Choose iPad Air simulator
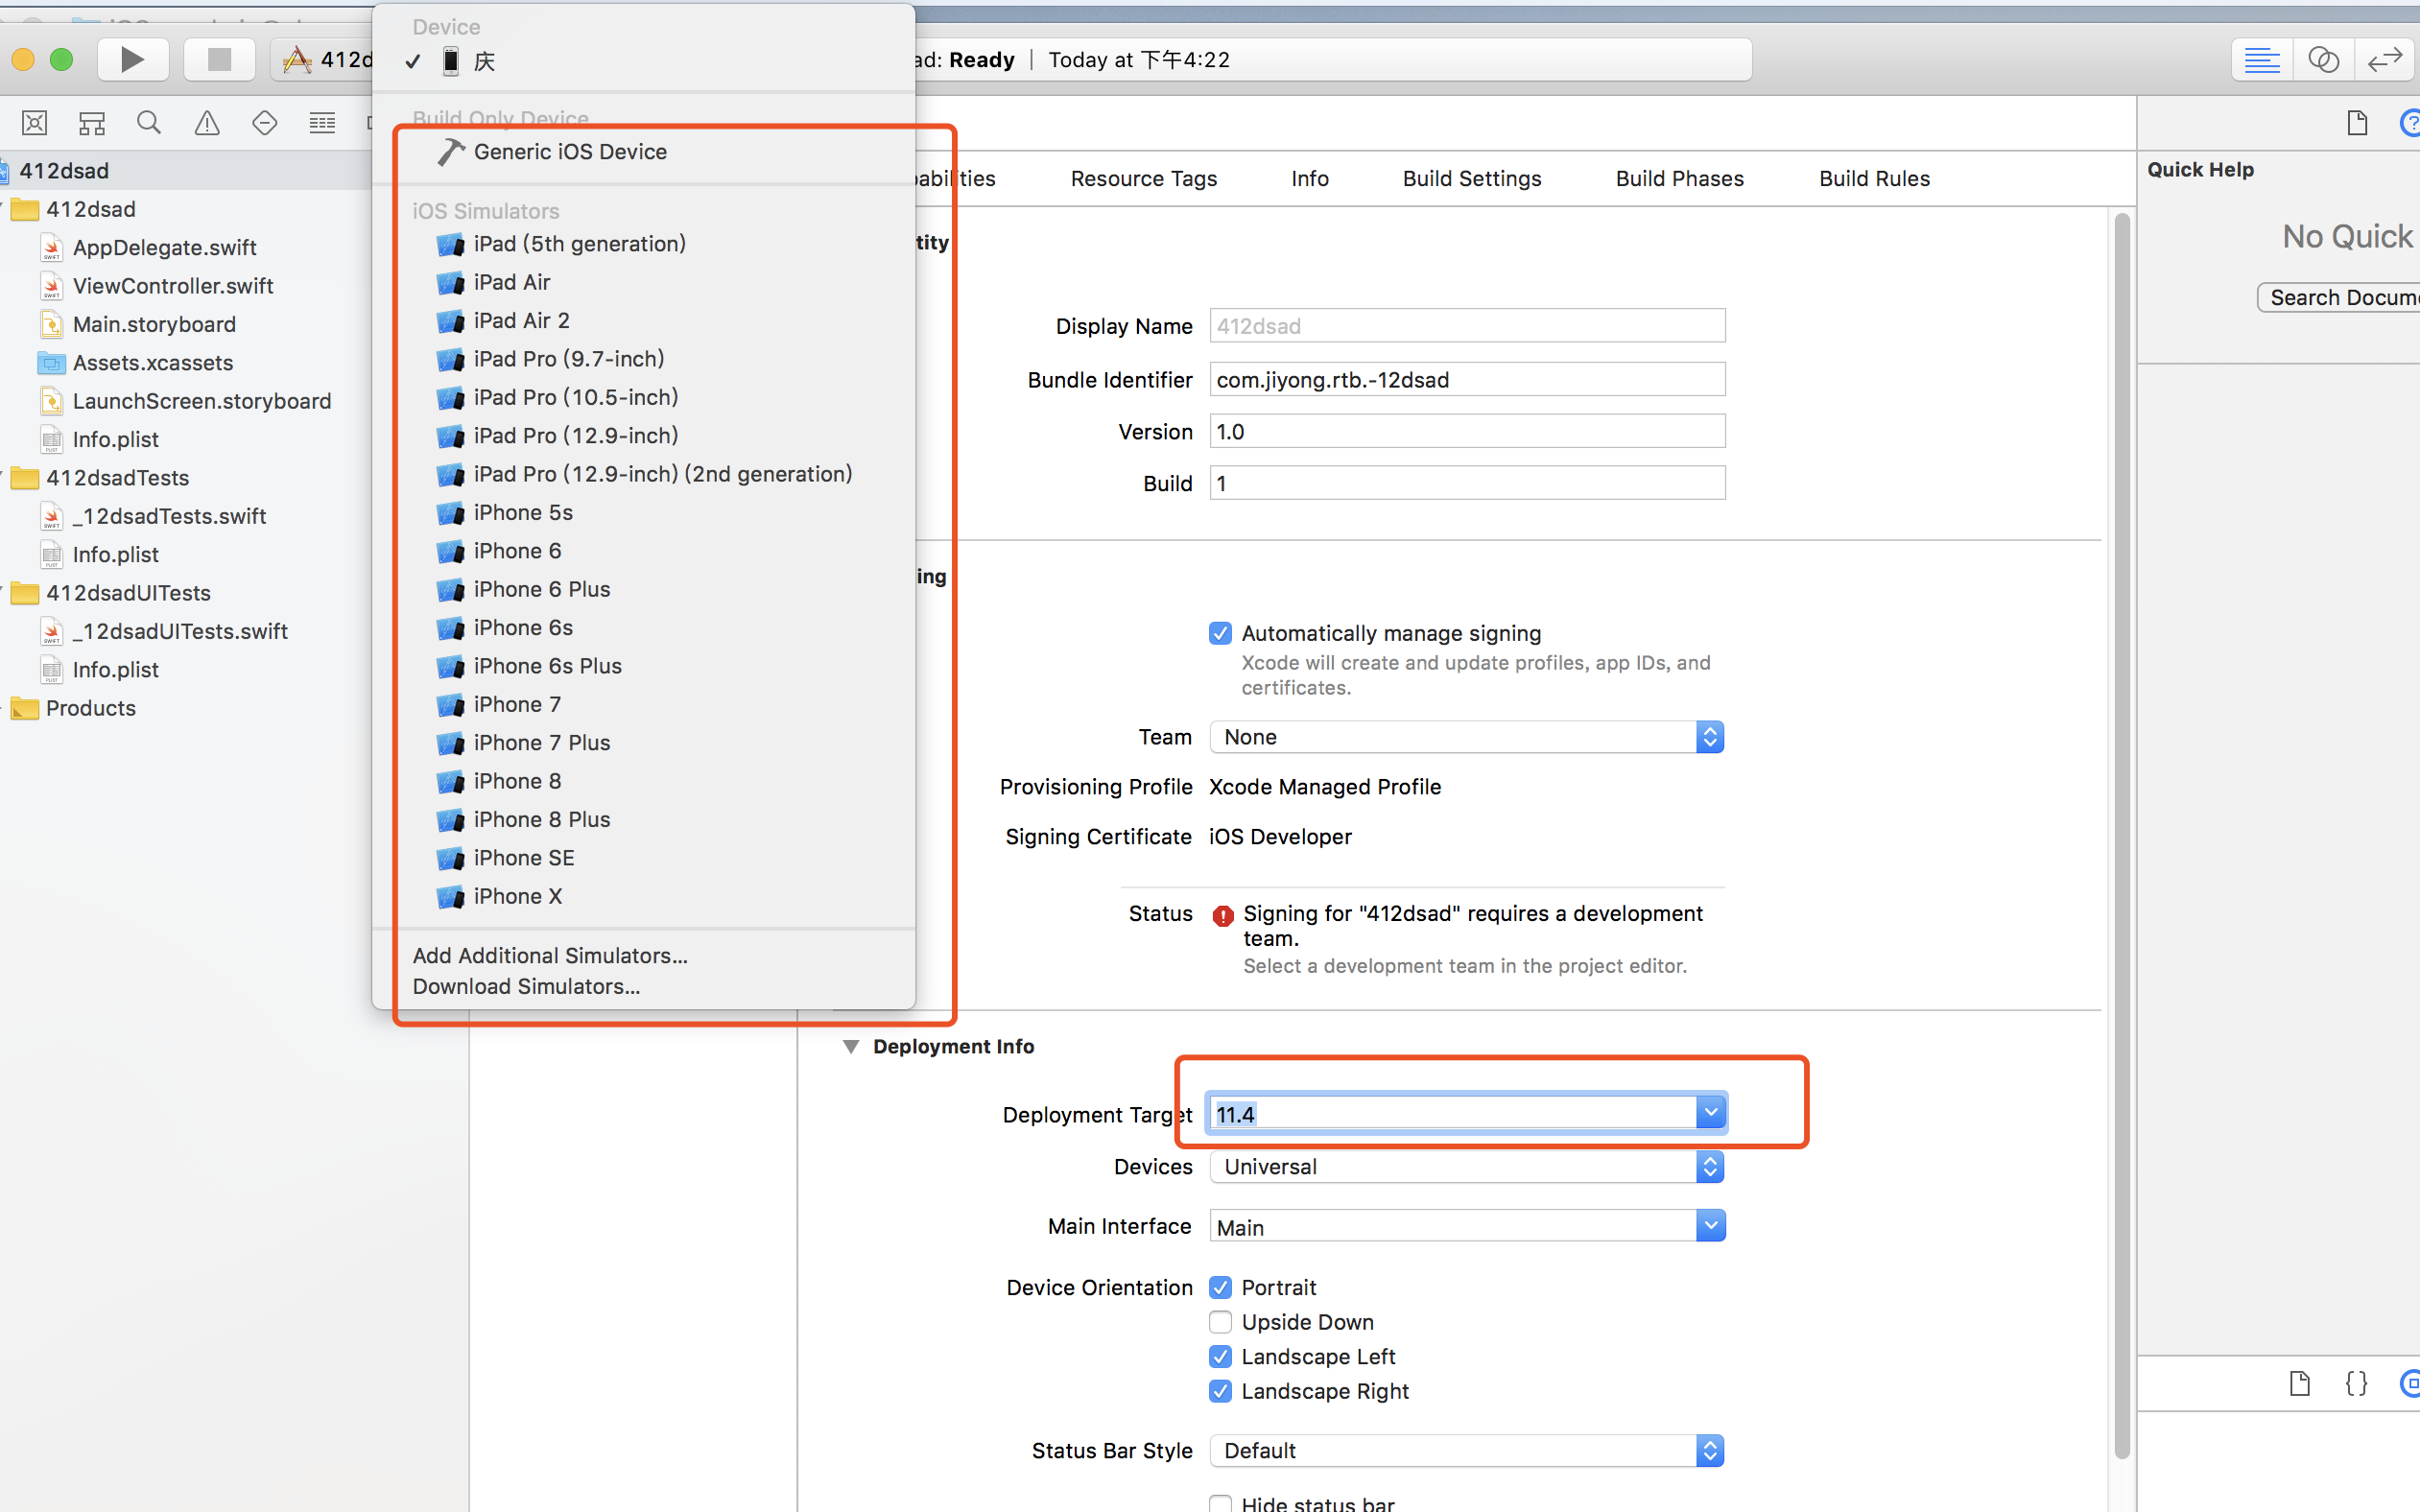 point(643,282)
